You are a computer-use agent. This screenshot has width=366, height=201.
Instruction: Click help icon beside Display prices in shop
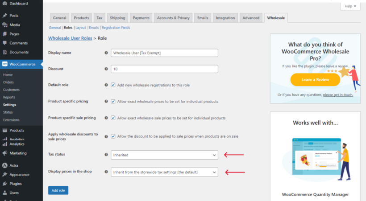(x=106, y=172)
